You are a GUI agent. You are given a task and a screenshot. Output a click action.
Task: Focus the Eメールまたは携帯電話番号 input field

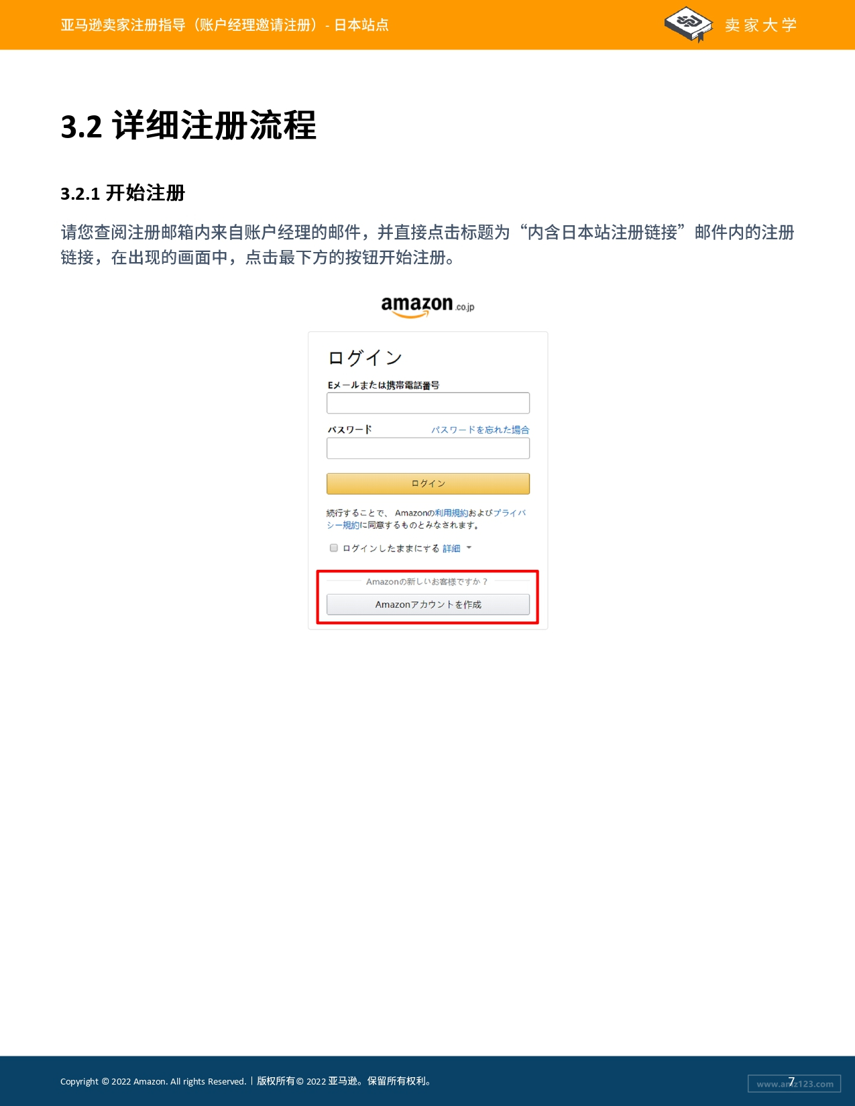click(428, 403)
